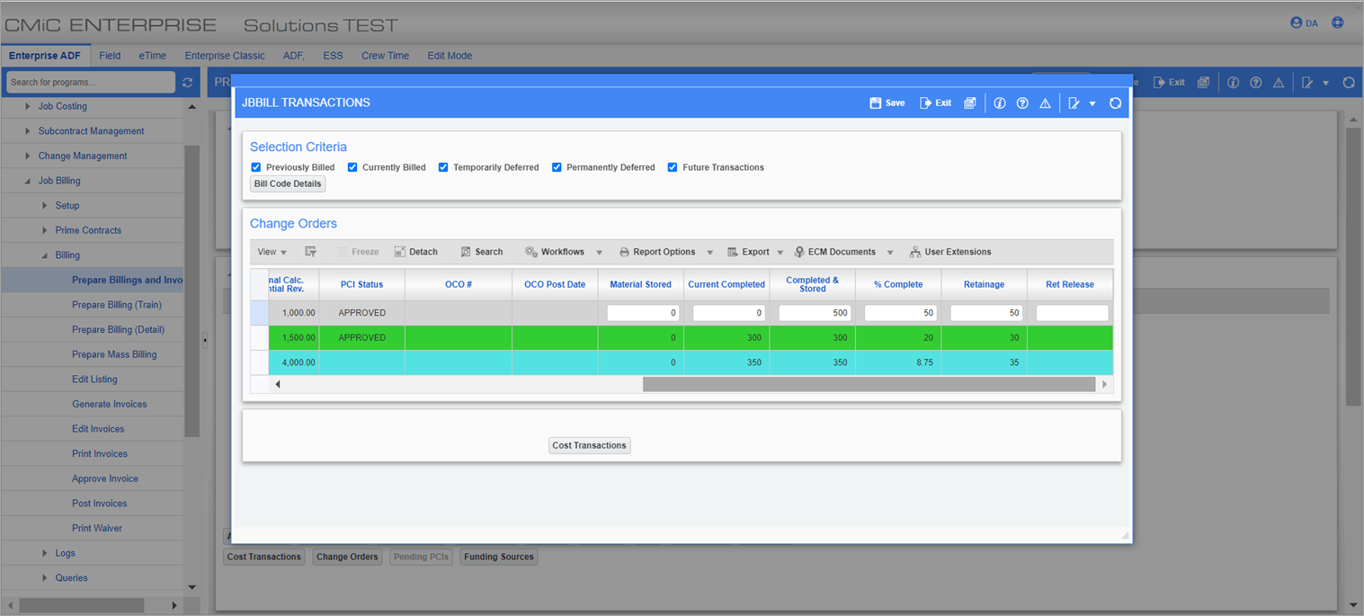Click the % Complete field showing 50
The image size is (1364, 616).
pos(900,313)
